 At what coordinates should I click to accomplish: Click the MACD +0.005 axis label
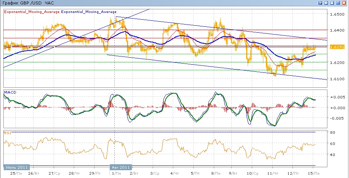pyautogui.click(x=336, y=97)
